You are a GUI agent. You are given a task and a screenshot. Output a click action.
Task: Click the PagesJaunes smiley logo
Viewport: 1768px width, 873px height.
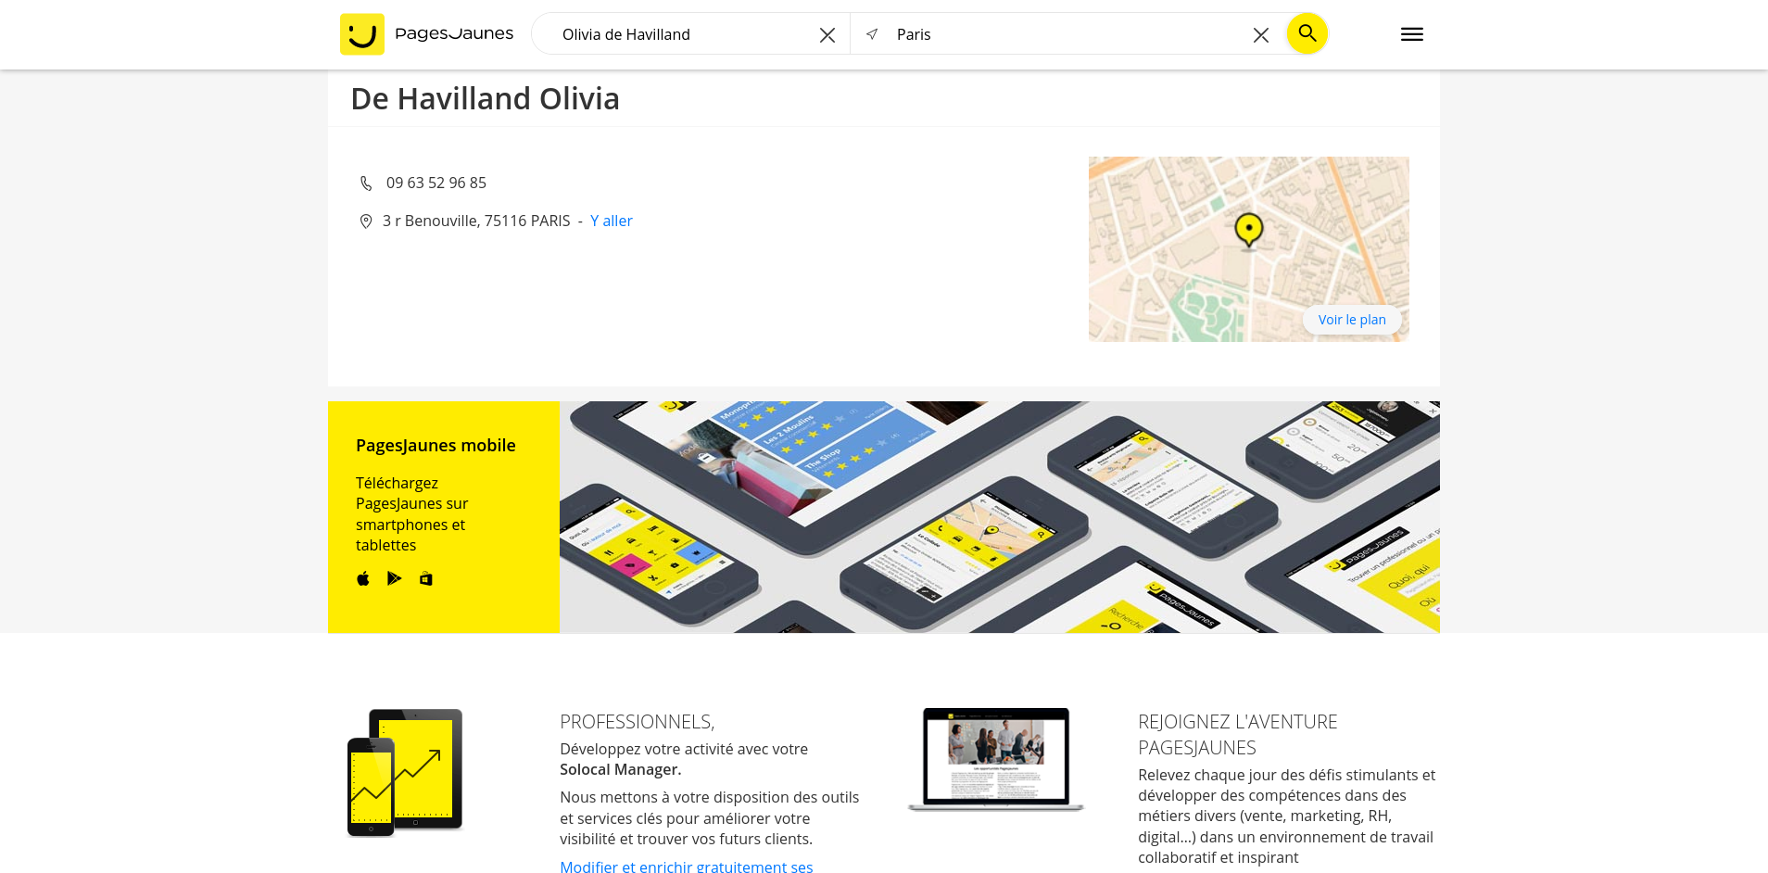(x=362, y=34)
